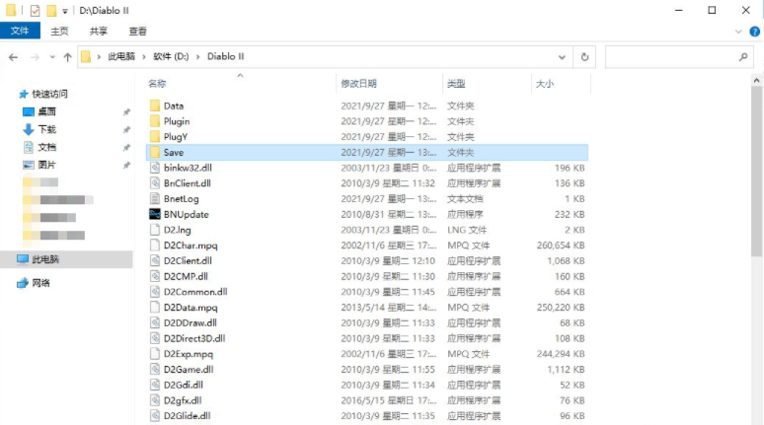
Task: Click the D2DDraw.dll file icon
Action: pyautogui.click(x=155, y=322)
